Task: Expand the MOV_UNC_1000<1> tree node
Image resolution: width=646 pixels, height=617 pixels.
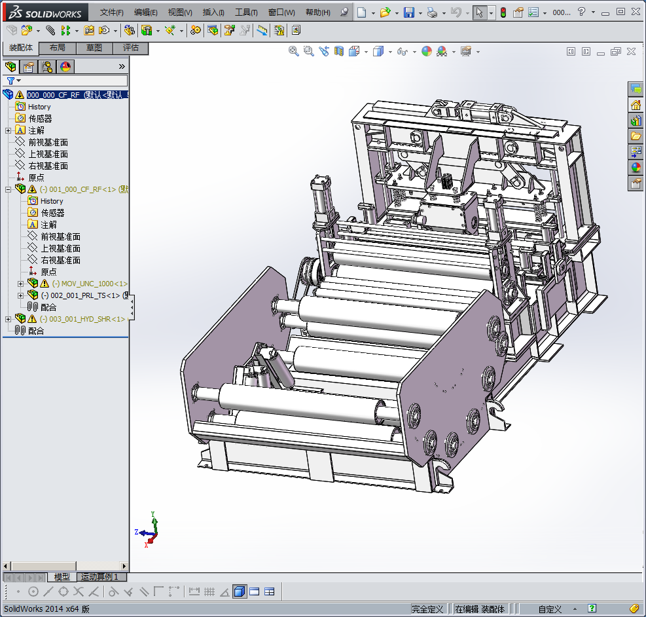Action: coord(21,284)
